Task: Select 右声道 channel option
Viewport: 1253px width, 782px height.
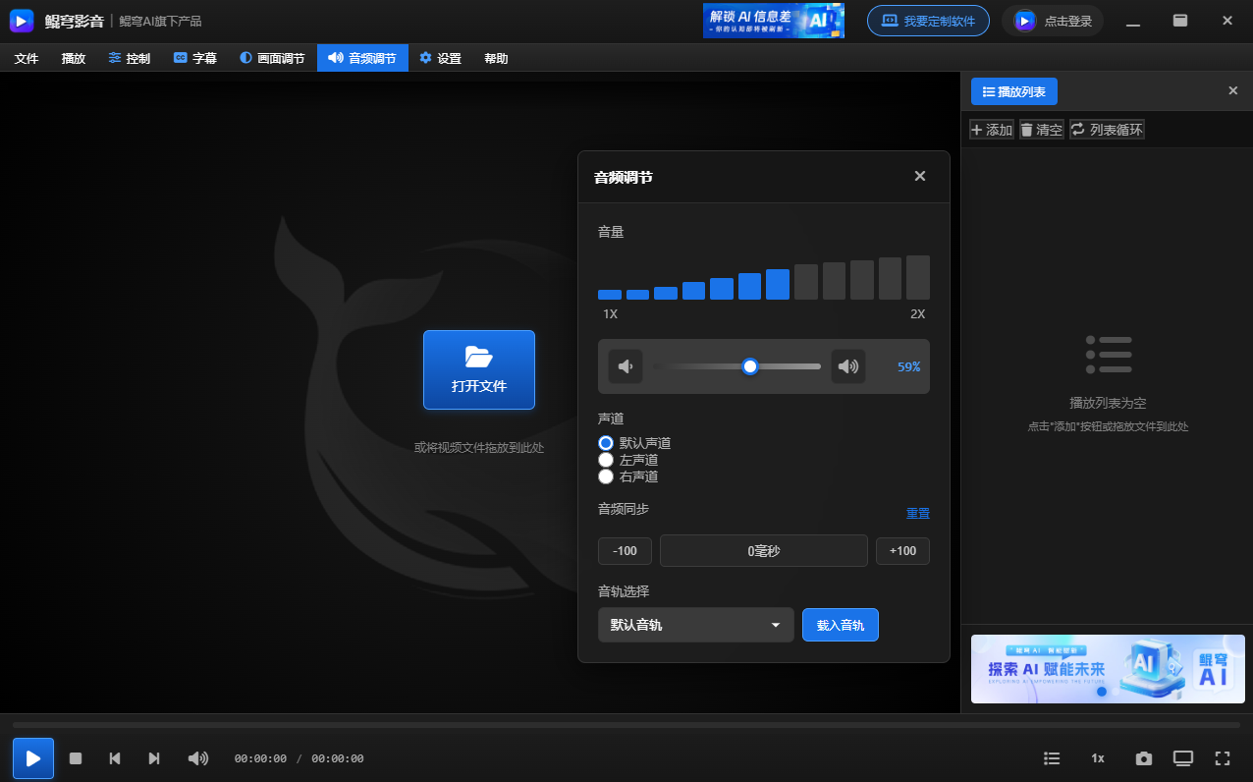Action: click(606, 476)
